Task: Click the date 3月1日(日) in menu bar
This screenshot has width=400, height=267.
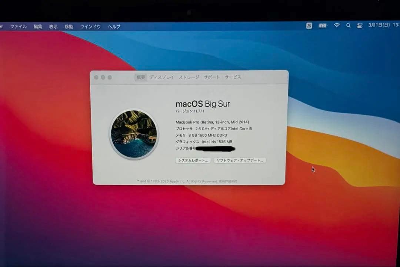Action: point(379,25)
